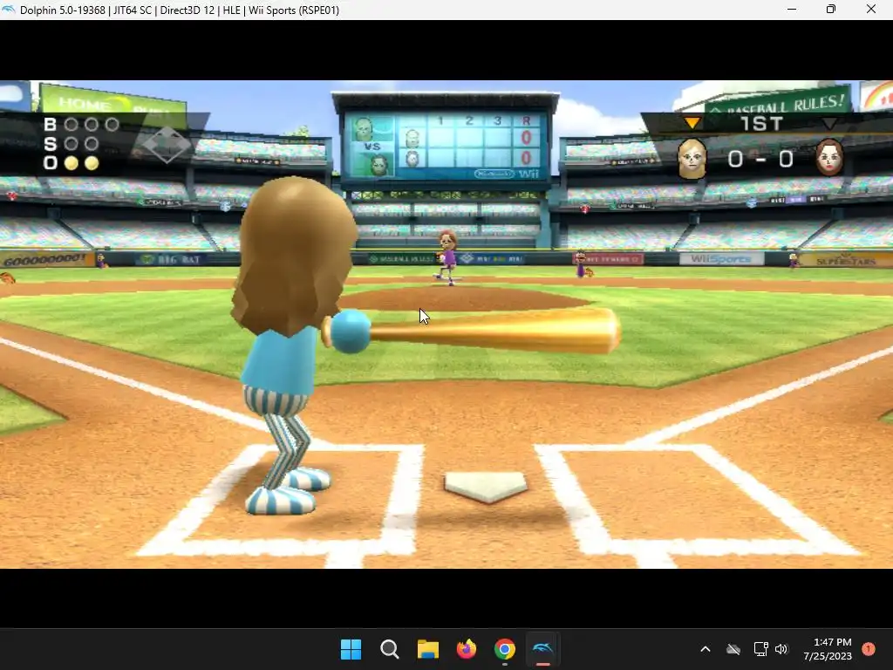Click the brunette Mii face in the score panel

tap(829, 157)
